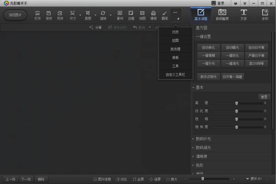Expand the 数码补光 section

coord(203,139)
